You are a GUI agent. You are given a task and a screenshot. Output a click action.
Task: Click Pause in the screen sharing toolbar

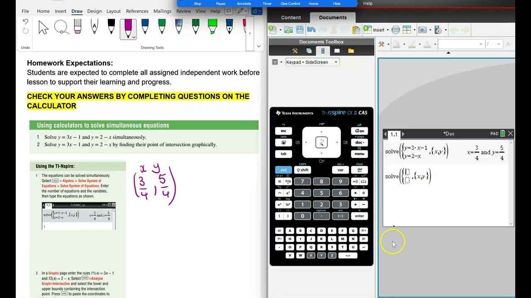point(221,4)
